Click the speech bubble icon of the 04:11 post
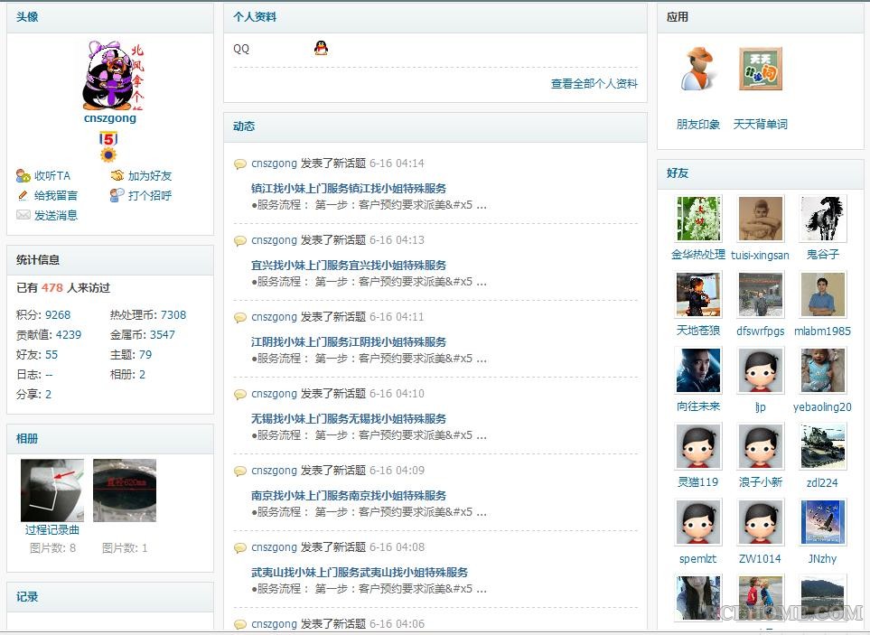The height and width of the screenshot is (635, 870). coord(240,317)
